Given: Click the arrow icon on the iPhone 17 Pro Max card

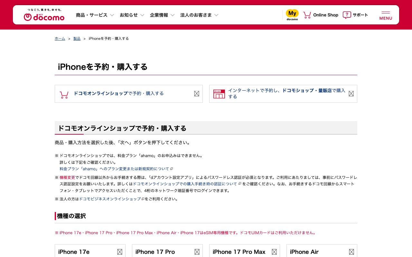Looking at the screenshot, I should pos(274,252).
